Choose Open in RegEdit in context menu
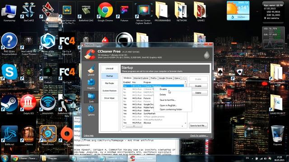Viewport: 289px width, 162px height. (168, 105)
